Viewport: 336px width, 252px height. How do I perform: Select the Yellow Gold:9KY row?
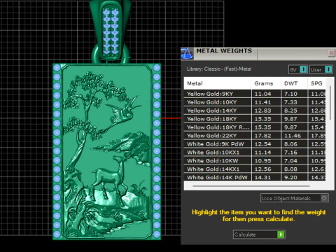[x=255, y=94]
